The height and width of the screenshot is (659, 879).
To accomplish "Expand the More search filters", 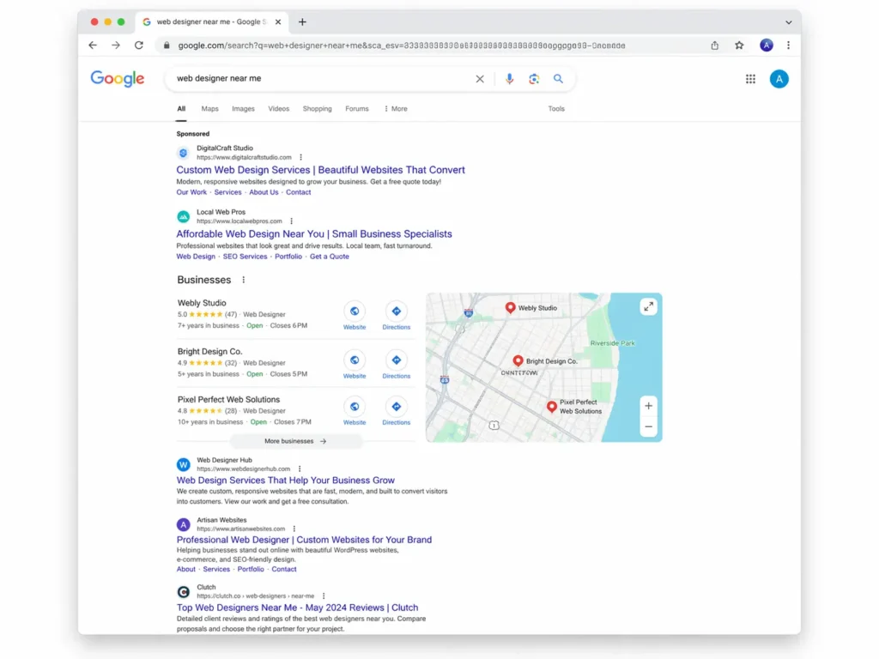I will [x=396, y=109].
